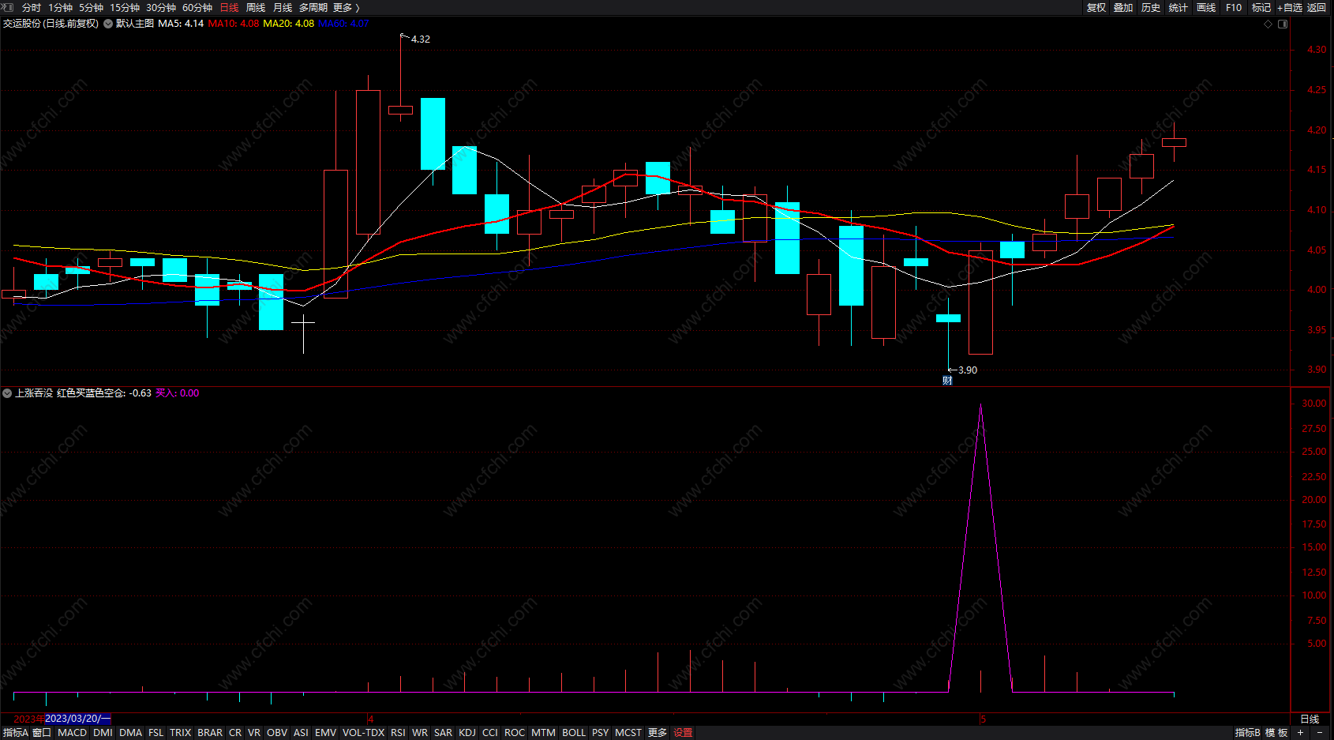The image size is (1334, 740).
Task: Add the stock via +自选
Action: [x=1290, y=7]
